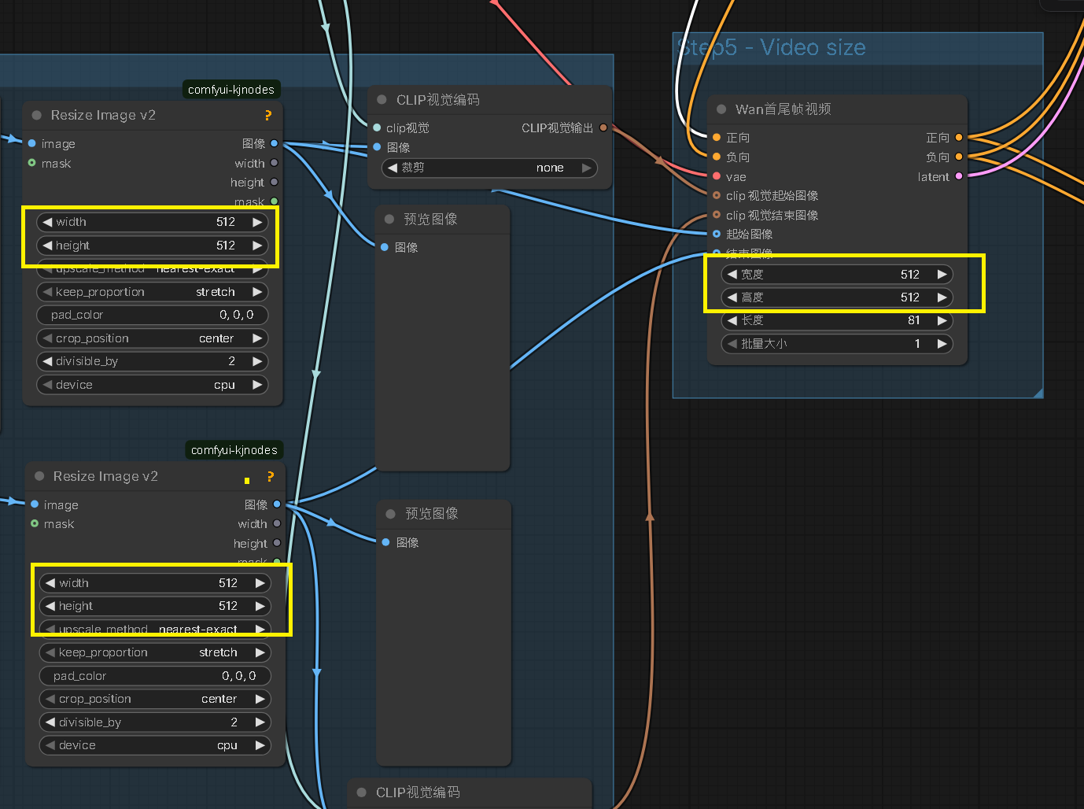This screenshot has width=1084, height=809.
Task: Click the pad_color field in the upper Resize Image v2
Action: point(153,315)
